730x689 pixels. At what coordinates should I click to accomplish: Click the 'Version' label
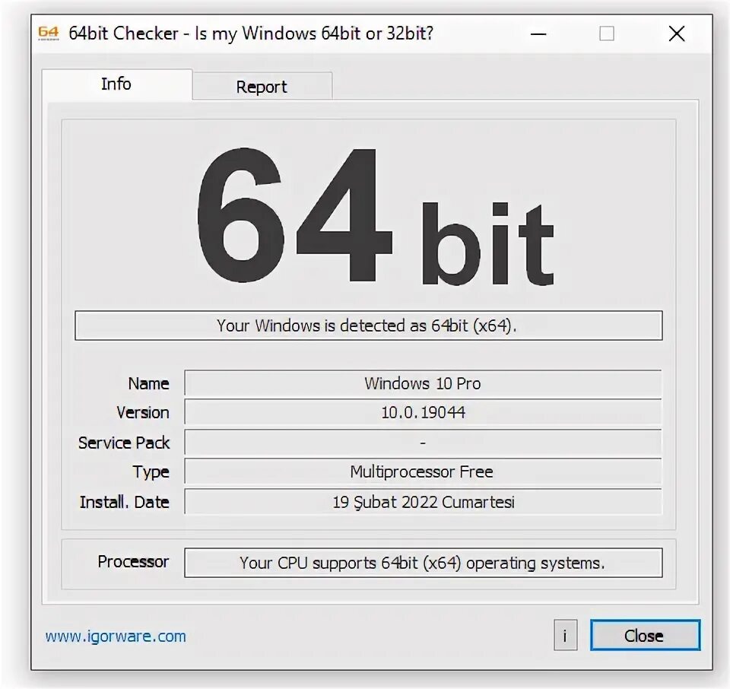click(x=143, y=412)
